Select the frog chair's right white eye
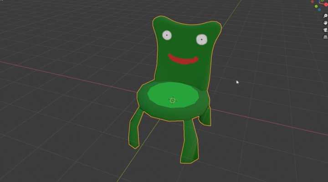This screenshot has width=328, height=182. 201,40
